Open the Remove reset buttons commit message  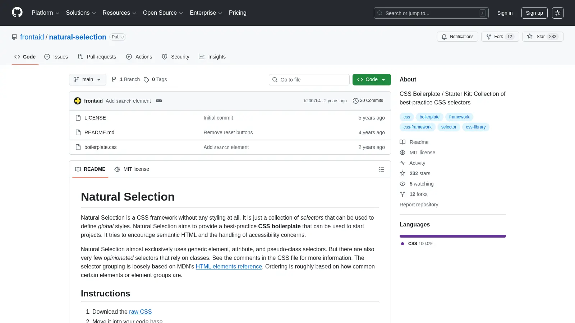[228, 132]
